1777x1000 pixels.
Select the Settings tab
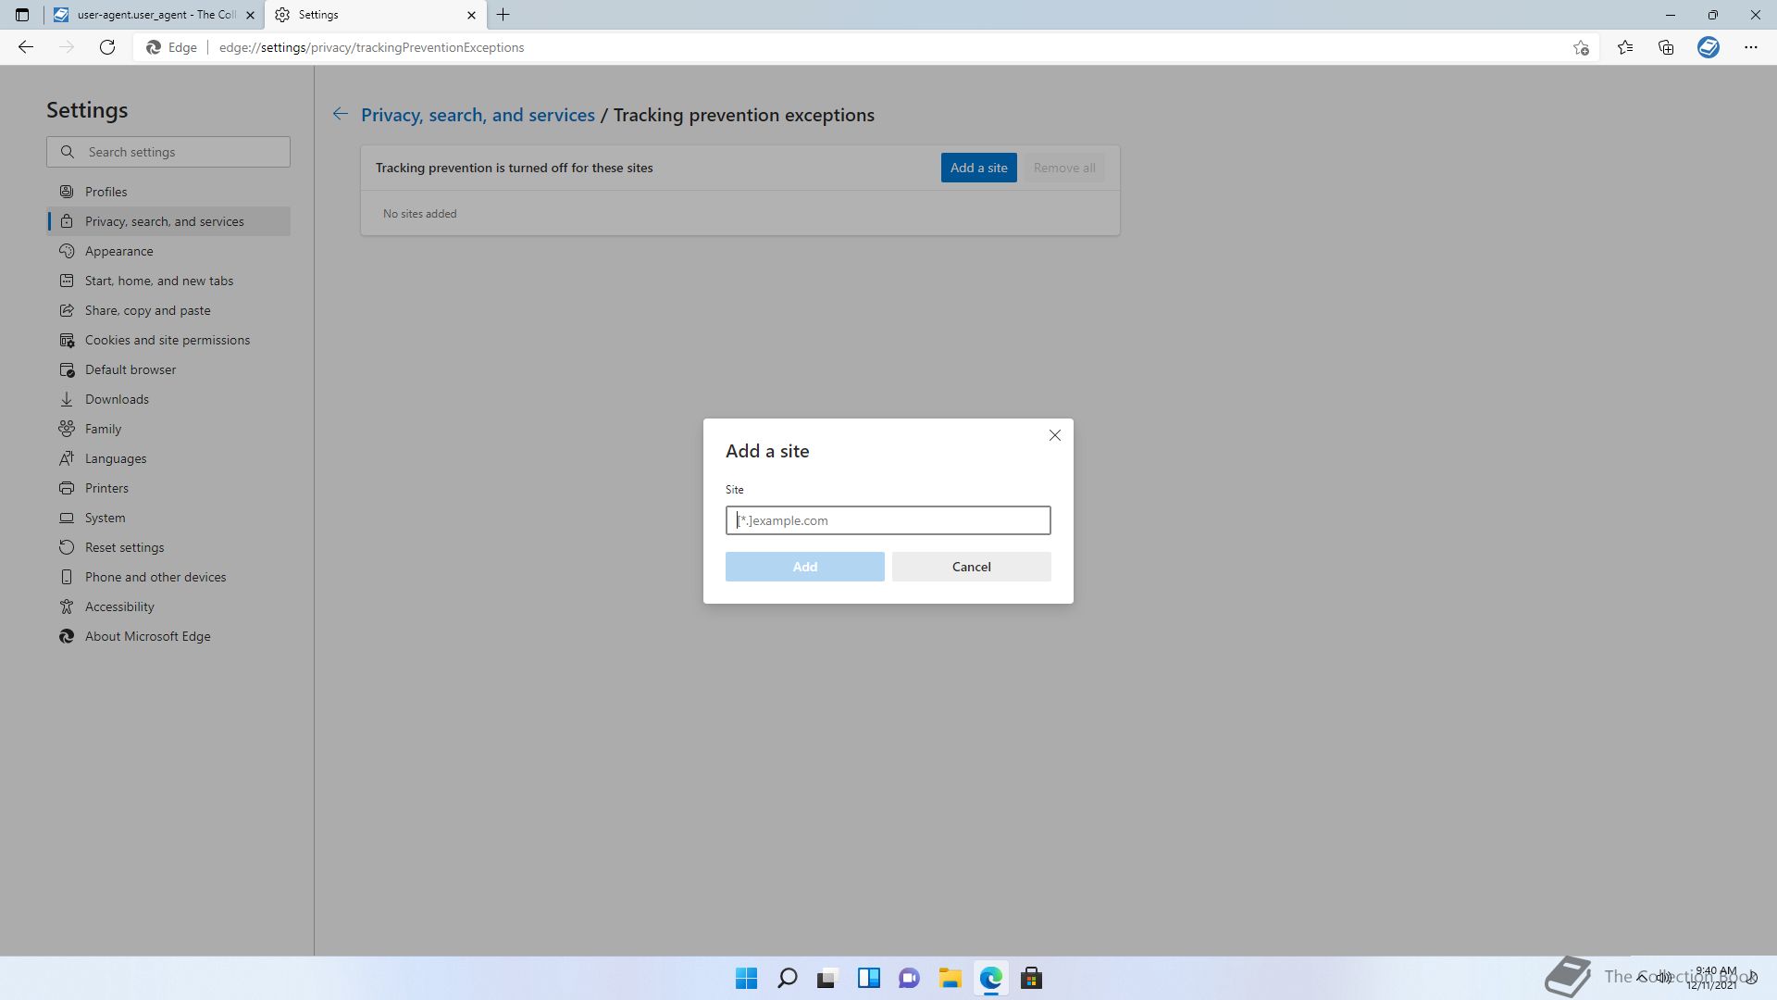[375, 15]
